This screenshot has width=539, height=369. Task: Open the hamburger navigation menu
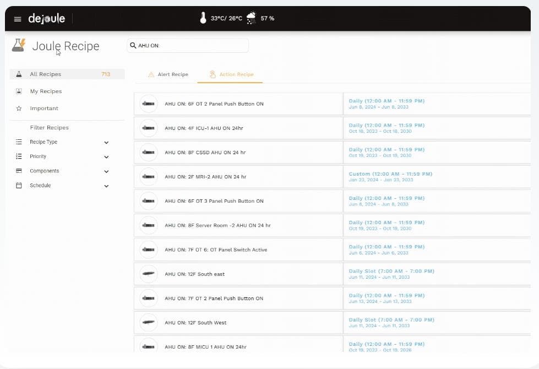(x=18, y=18)
